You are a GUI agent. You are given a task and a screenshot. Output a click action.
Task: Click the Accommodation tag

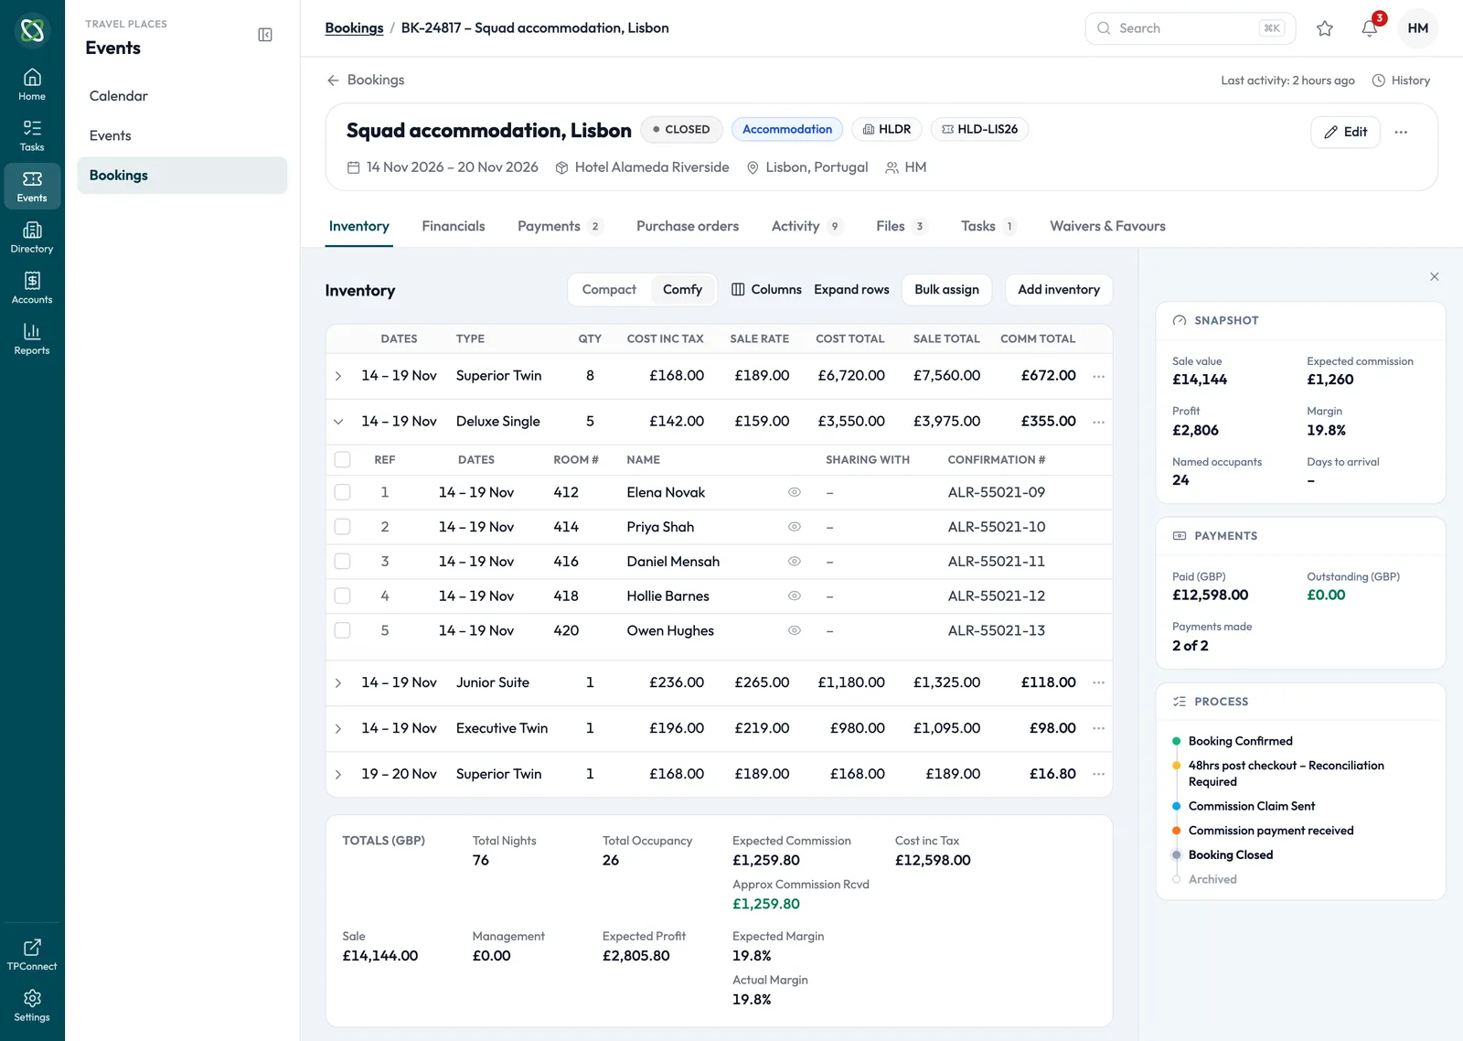(x=787, y=129)
